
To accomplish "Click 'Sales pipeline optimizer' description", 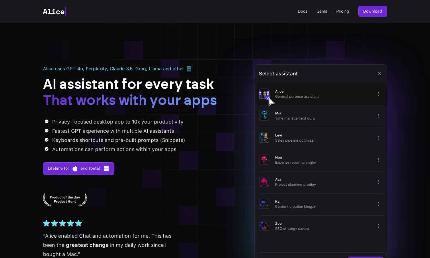I will pyautogui.click(x=295, y=140).
